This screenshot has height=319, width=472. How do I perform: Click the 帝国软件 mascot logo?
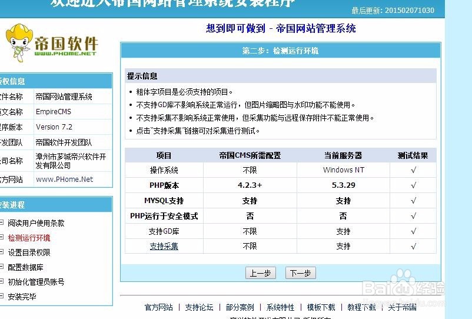[x=51, y=42]
